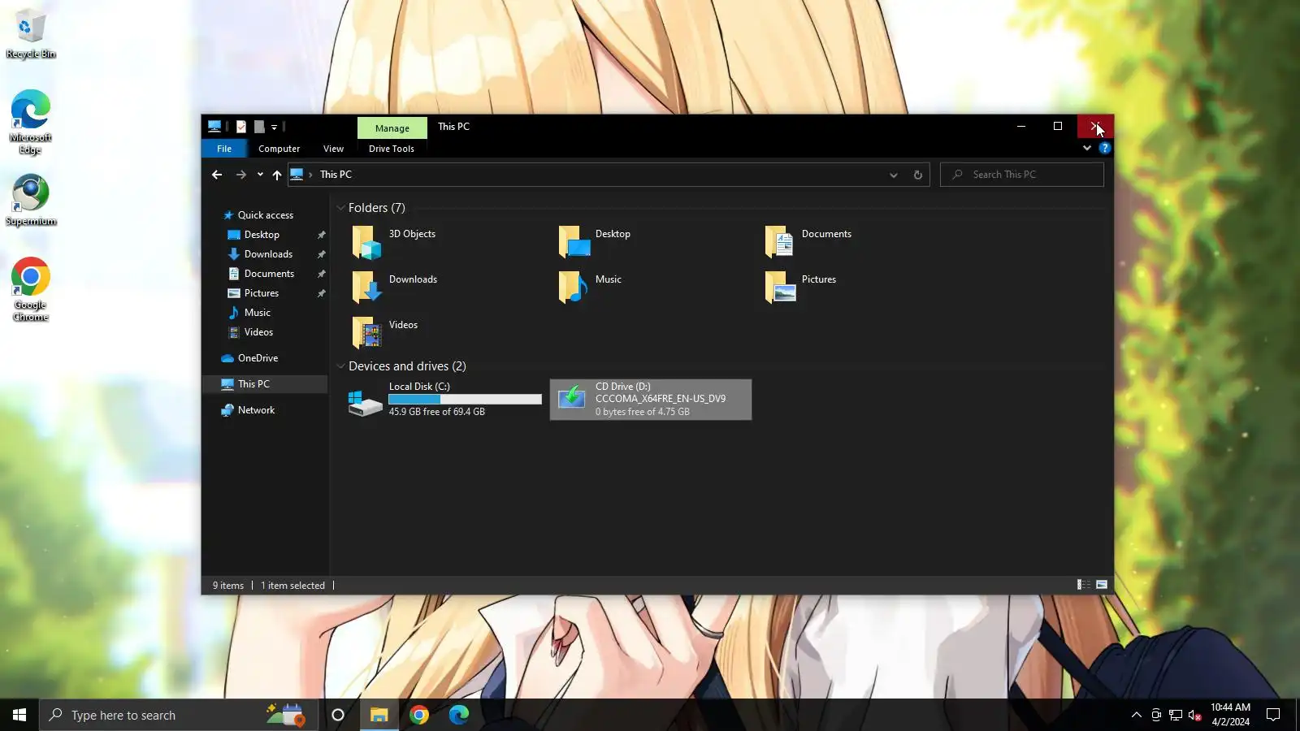Screen dimensions: 1300x731
Task: Click the New folder icon in the title bar
Action: pyautogui.click(x=259, y=127)
